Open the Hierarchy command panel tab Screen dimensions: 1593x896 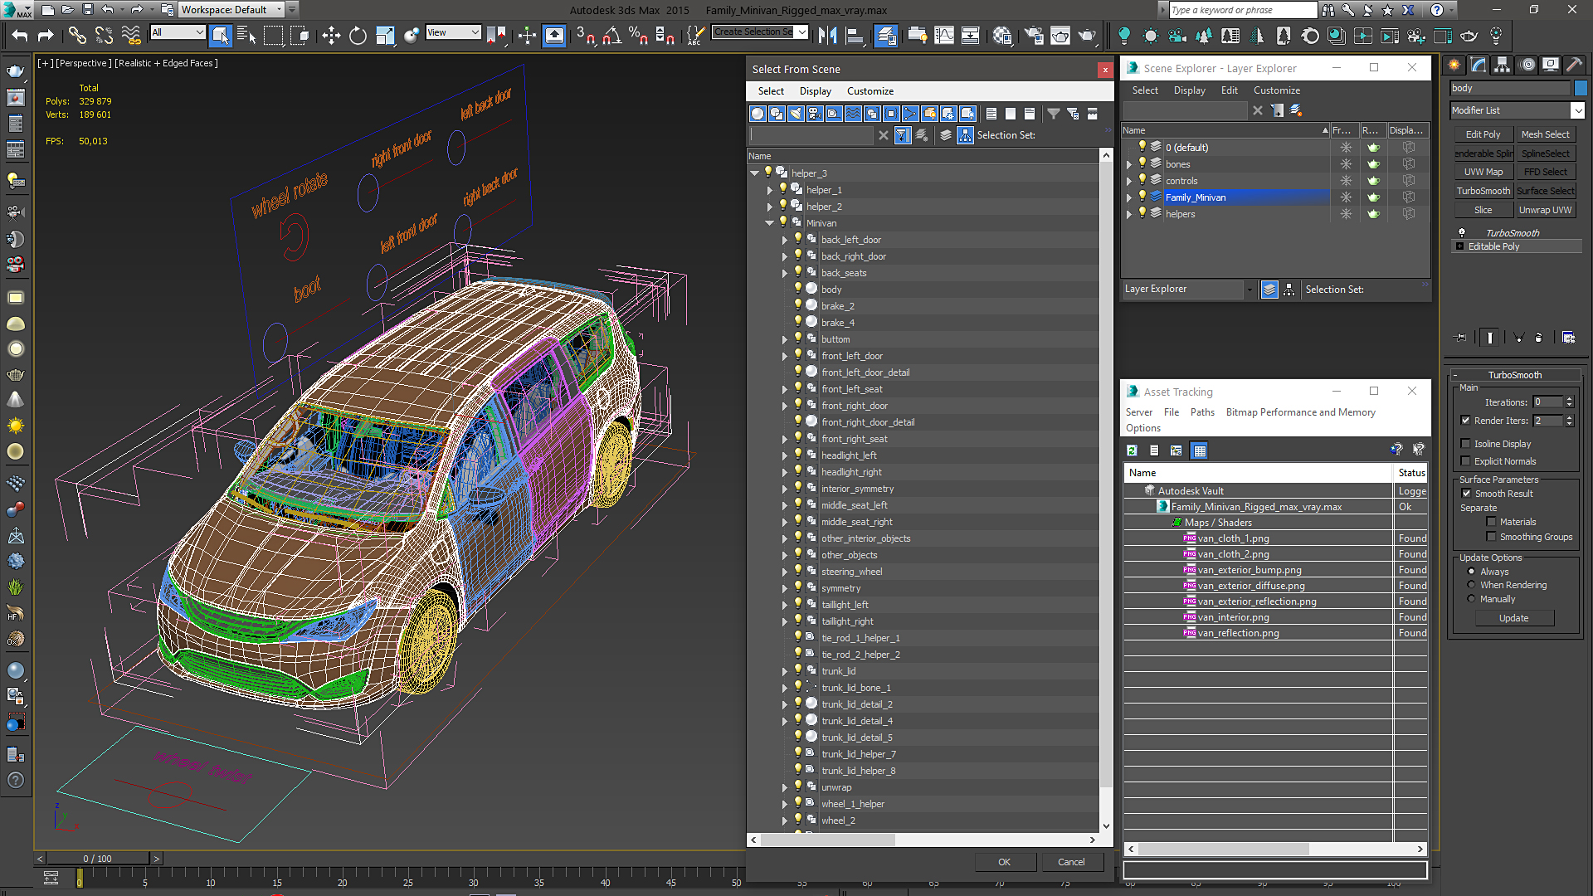click(1502, 65)
